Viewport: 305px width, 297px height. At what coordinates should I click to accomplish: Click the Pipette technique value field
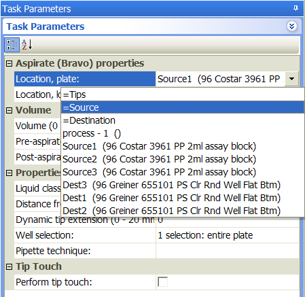coord(228,251)
